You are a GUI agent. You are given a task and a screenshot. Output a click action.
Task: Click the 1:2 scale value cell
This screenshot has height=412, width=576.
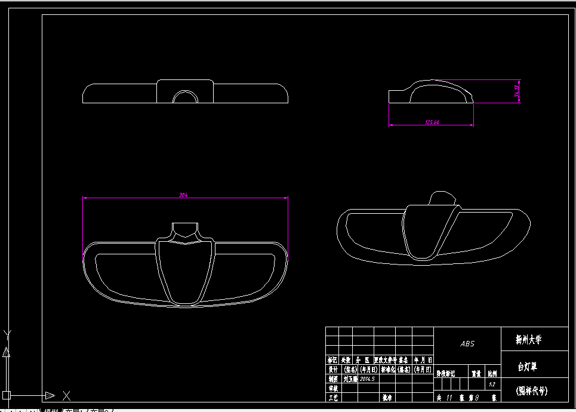pyautogui.click(x=492, y=384)
